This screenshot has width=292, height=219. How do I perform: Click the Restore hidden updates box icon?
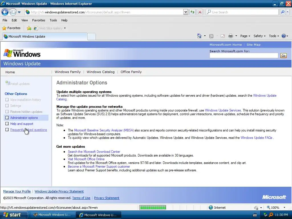(7, 112)
